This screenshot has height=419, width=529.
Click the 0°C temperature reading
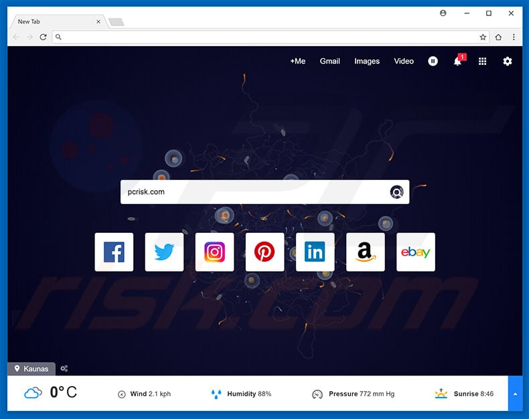[64, 392]
